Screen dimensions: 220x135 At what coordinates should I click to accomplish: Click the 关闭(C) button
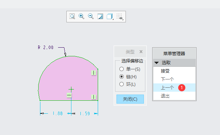130,99
